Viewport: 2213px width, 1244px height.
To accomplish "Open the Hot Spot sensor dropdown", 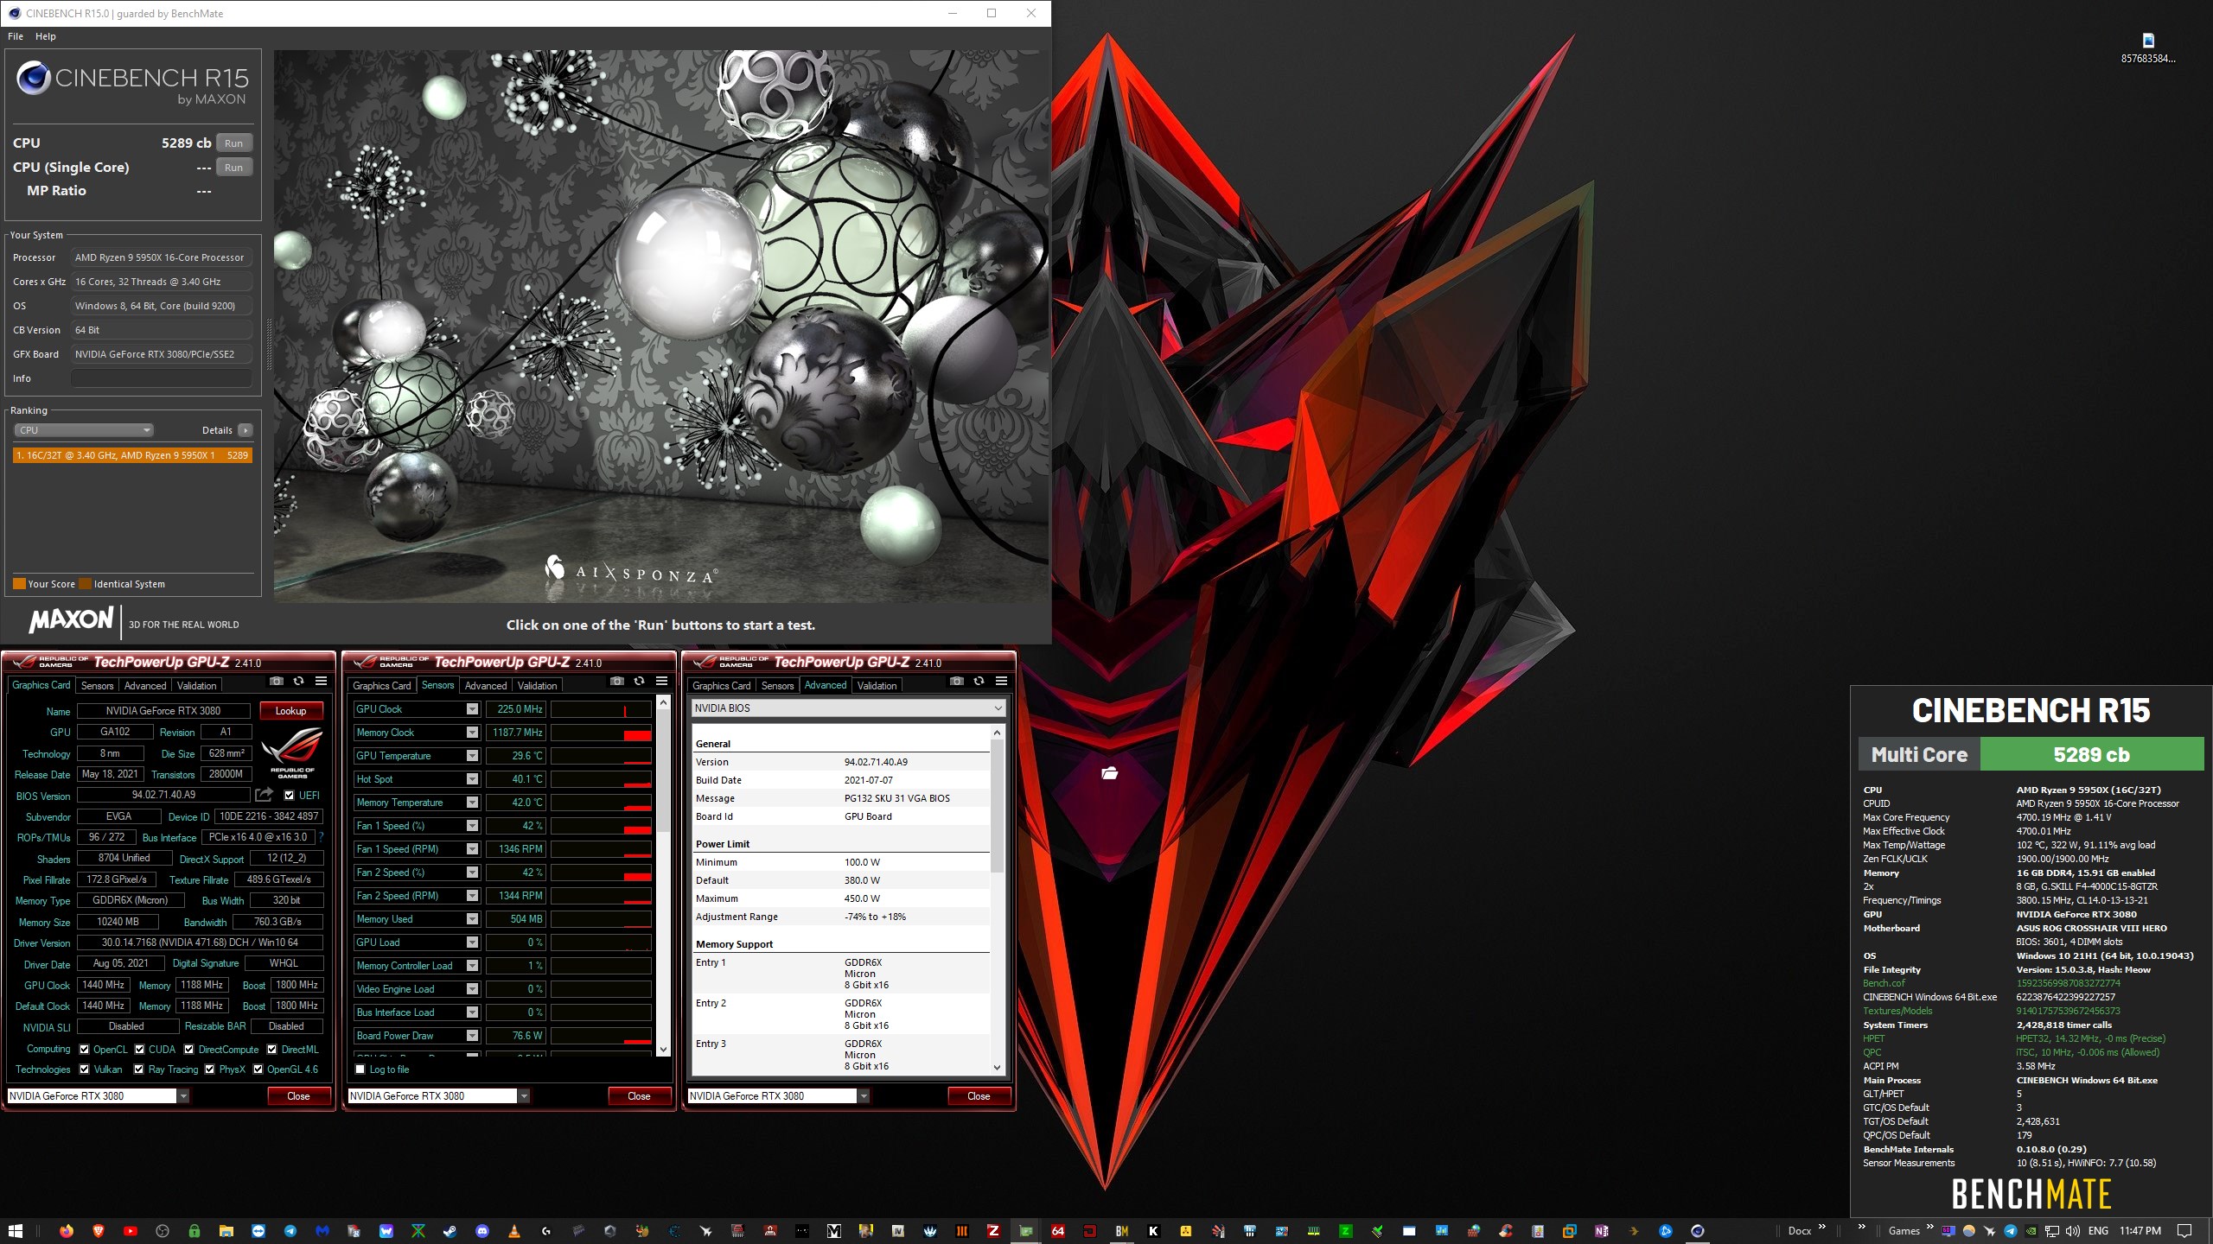I will pyautogui.click(x=472, y=779).
